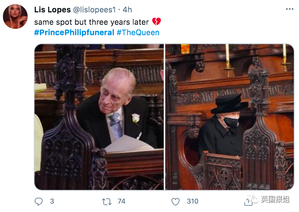The height and width of the screenshot is (212, 299).
Task: Share the tweet via the upload arrow icon
Action: click(x=248, y=202)
